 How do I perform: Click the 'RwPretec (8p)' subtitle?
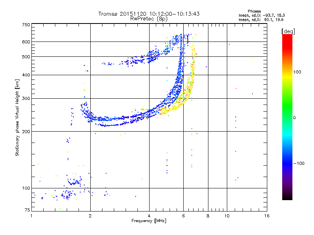[x=149, y=19]
